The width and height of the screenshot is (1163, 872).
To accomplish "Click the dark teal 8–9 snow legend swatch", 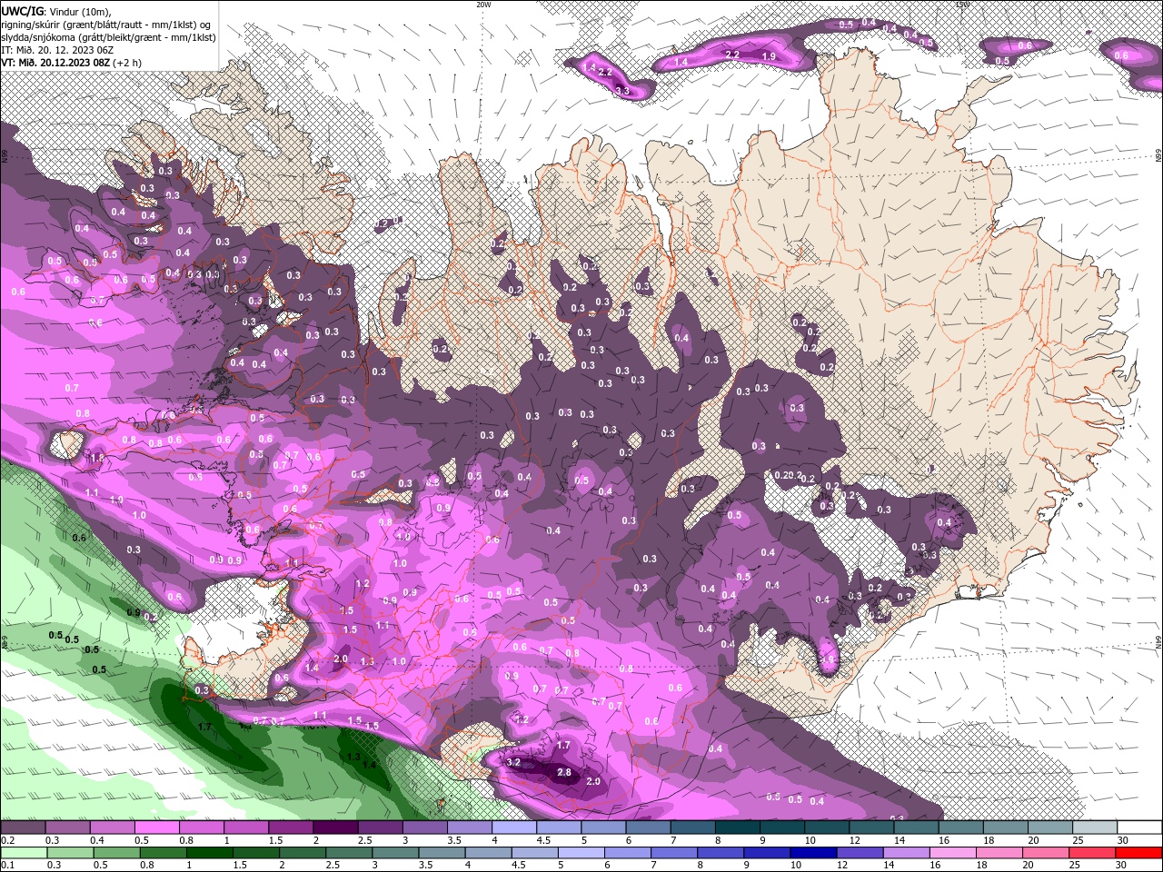I will (x=737, y=827).
